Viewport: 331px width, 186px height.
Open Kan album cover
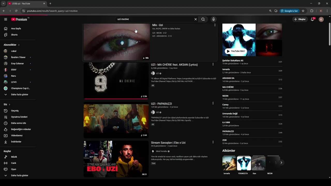259,163
